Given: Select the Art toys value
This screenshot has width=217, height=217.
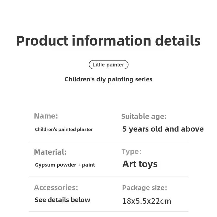Looking at the screenshot, I should click(x=140, y=164).
